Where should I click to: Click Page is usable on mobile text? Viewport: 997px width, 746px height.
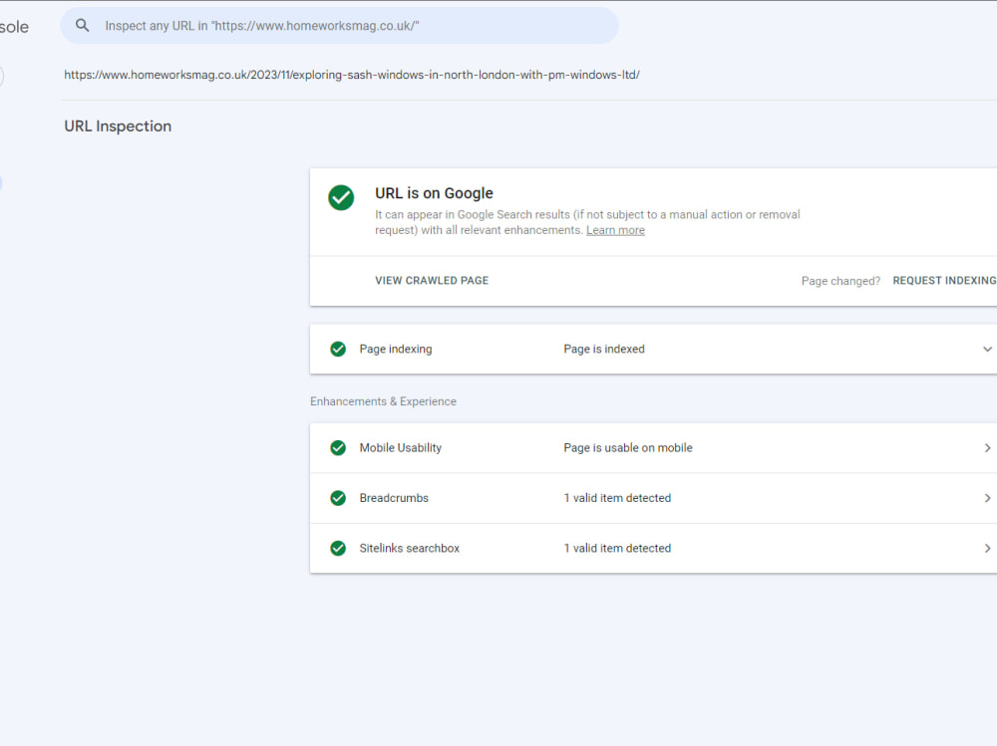[x=627, y=448]
